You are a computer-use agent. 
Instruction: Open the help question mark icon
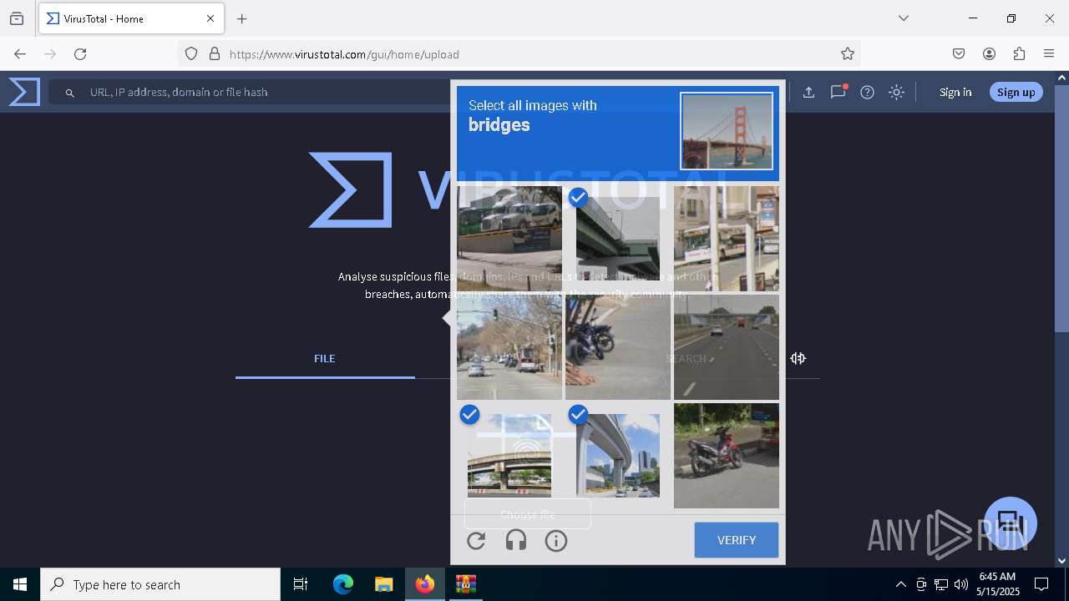coord(868,93)
